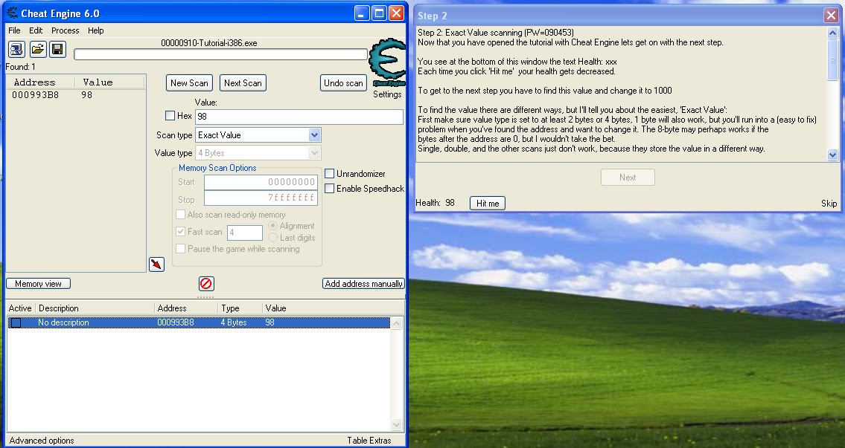
Task: Activate the 000993B8 entry's Active checkbox
Action: coord(16,322)
